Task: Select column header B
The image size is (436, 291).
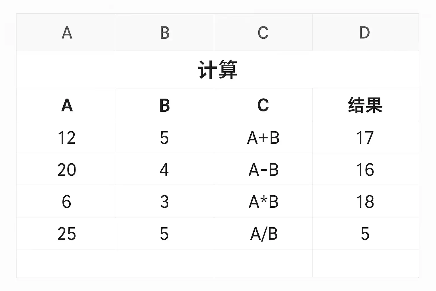Action: tap(165, 32)
